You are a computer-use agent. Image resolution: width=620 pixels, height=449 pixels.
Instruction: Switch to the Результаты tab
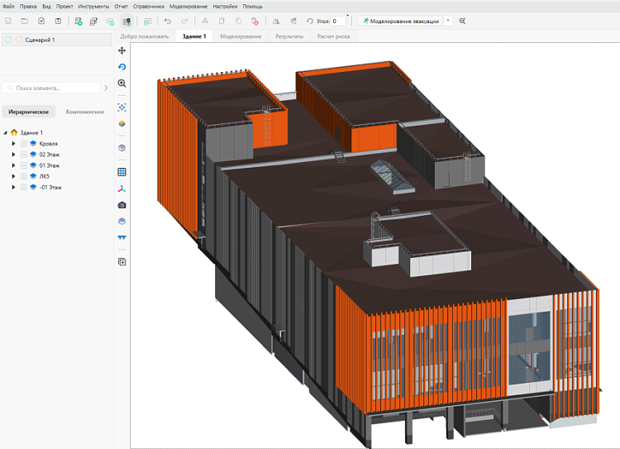point(289,36)
